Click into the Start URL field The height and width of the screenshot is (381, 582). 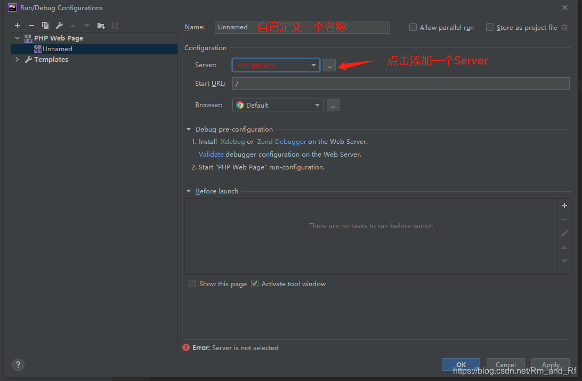401,84
